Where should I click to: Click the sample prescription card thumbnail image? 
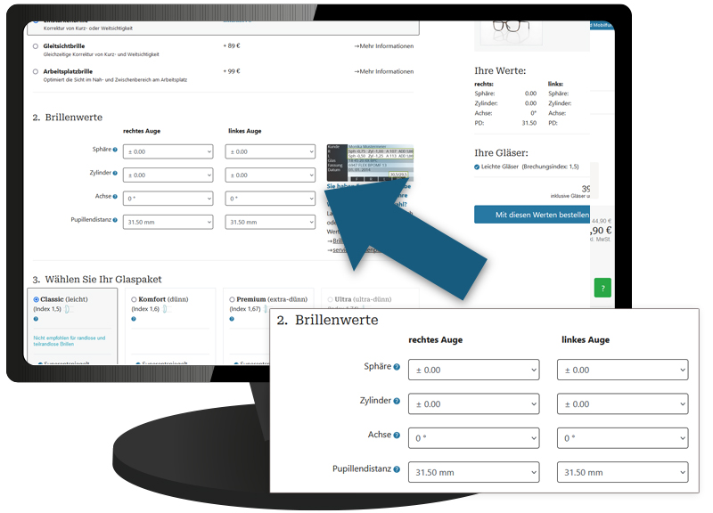(x=370, y=162)
